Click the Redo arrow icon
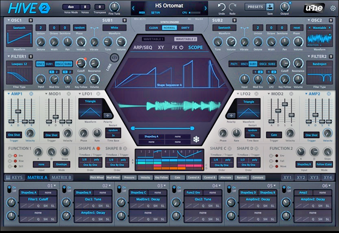339x233 pixels. tap(233, 6)
